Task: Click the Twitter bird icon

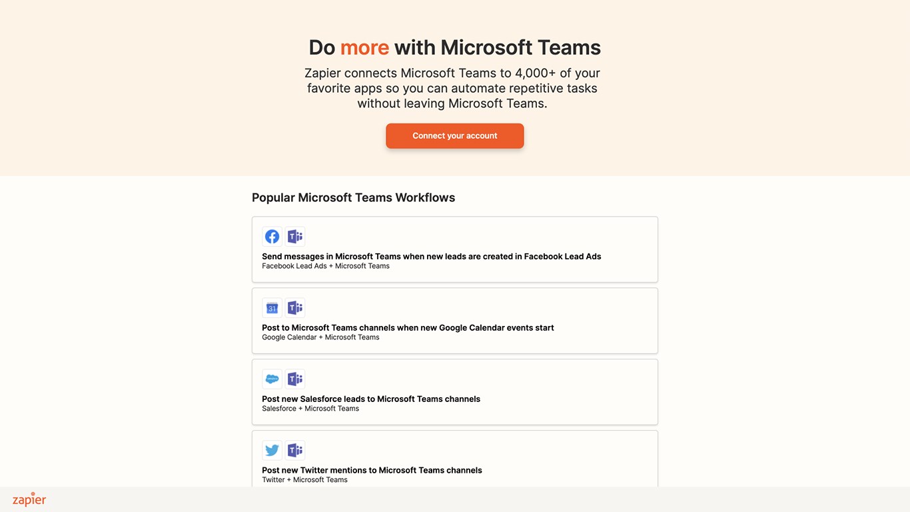Action: click(272, 451)
